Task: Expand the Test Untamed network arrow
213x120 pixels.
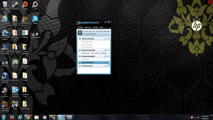Action: point(108,66)
